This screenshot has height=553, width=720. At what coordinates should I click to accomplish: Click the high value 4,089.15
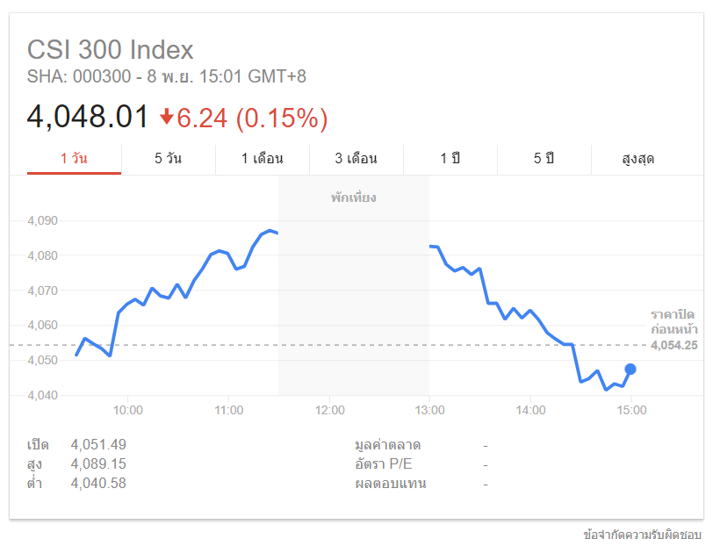[98, 463]
